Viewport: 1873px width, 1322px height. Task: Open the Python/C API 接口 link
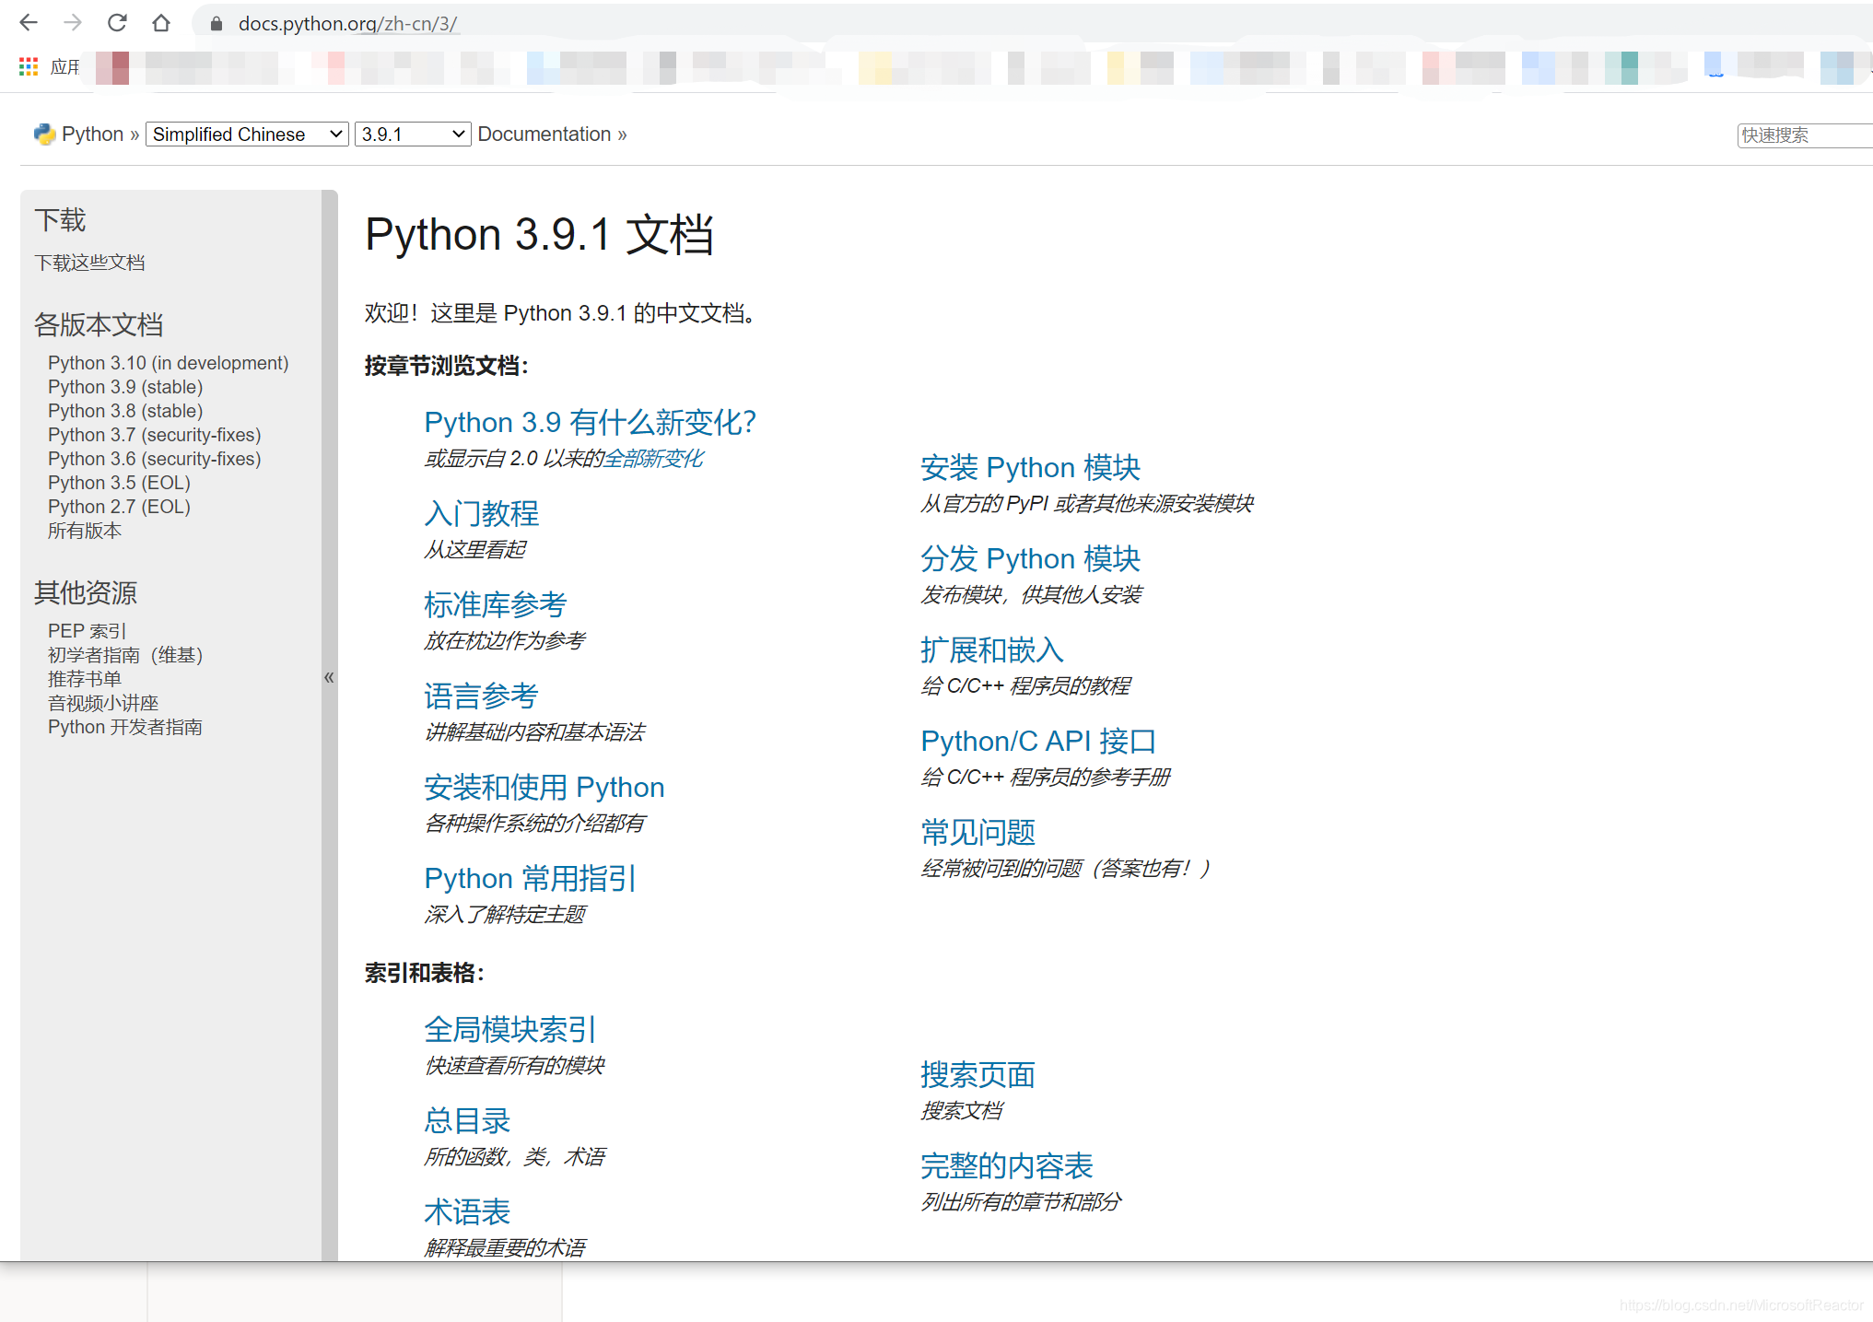1037,741
